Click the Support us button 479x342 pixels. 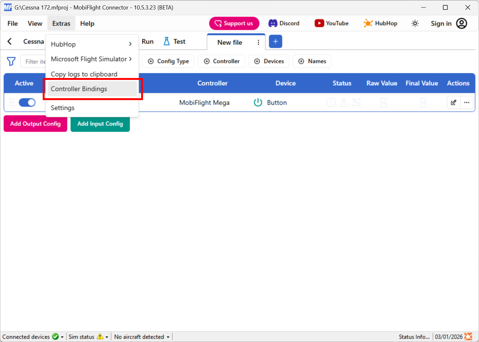(x=234, y=23)
